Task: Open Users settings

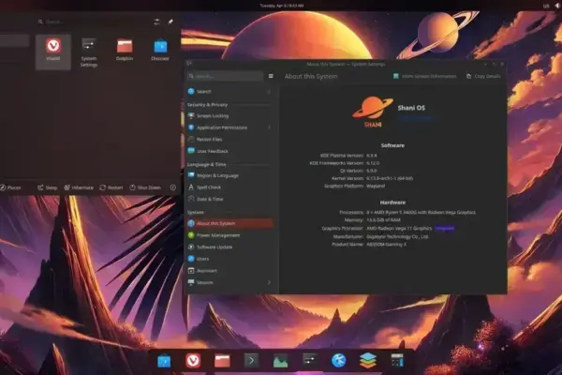Action: [x=229, y=259]
